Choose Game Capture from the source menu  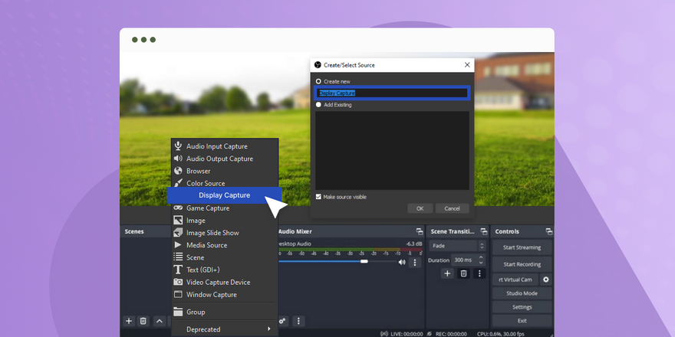(x=224, y=208)
